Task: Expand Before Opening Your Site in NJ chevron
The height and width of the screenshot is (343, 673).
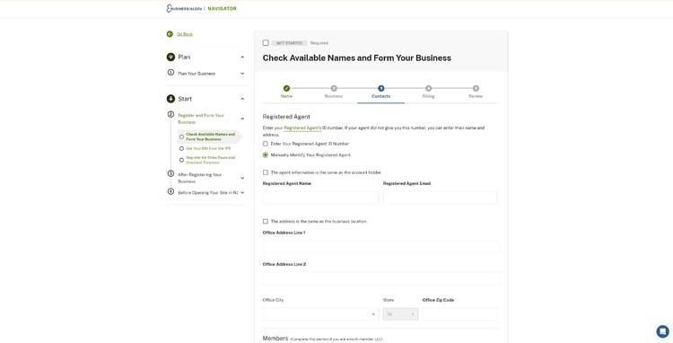Action: point(242,193)
